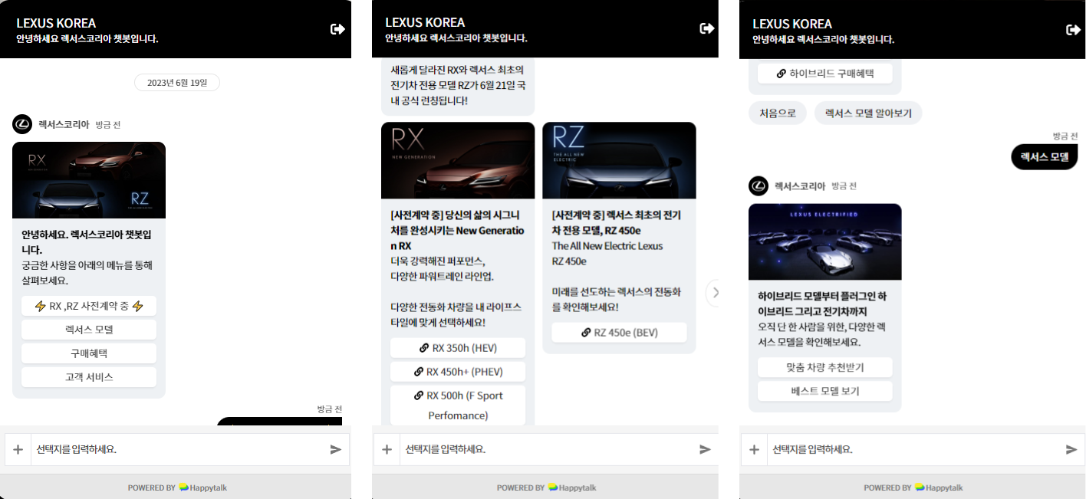Click send arrow icon in left chat window

click(335, 449)
